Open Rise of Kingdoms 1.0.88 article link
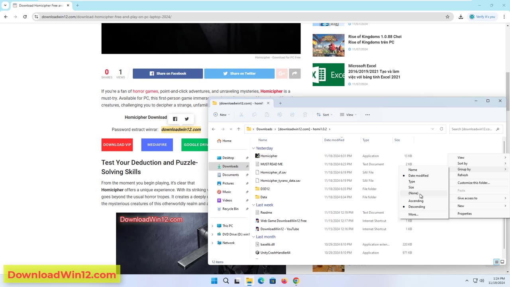The width and height of the screenshot is (510, 287). [375, 39]
